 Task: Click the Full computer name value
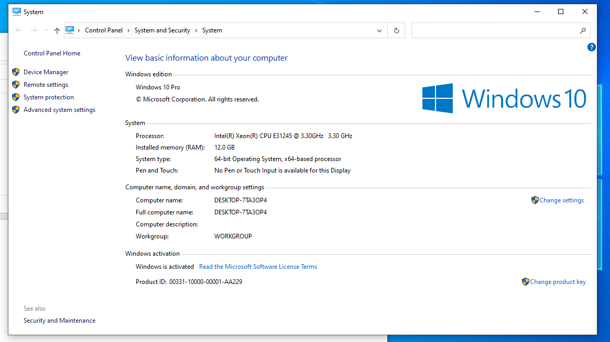[241, 212]
